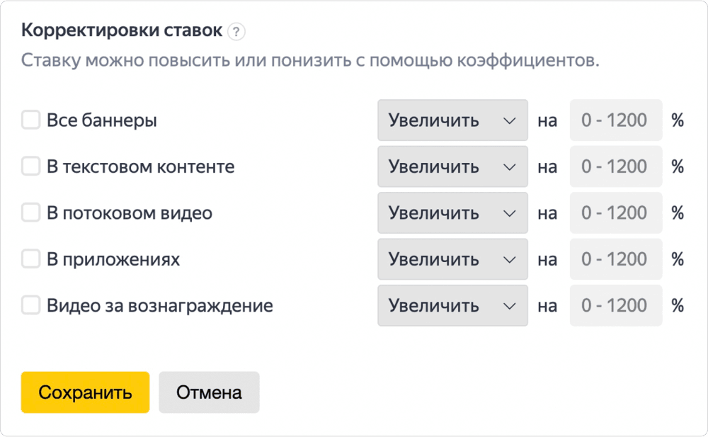Select the В приложениях percentage input
Screen dimensions: 708x437
(x=615, y=259)
